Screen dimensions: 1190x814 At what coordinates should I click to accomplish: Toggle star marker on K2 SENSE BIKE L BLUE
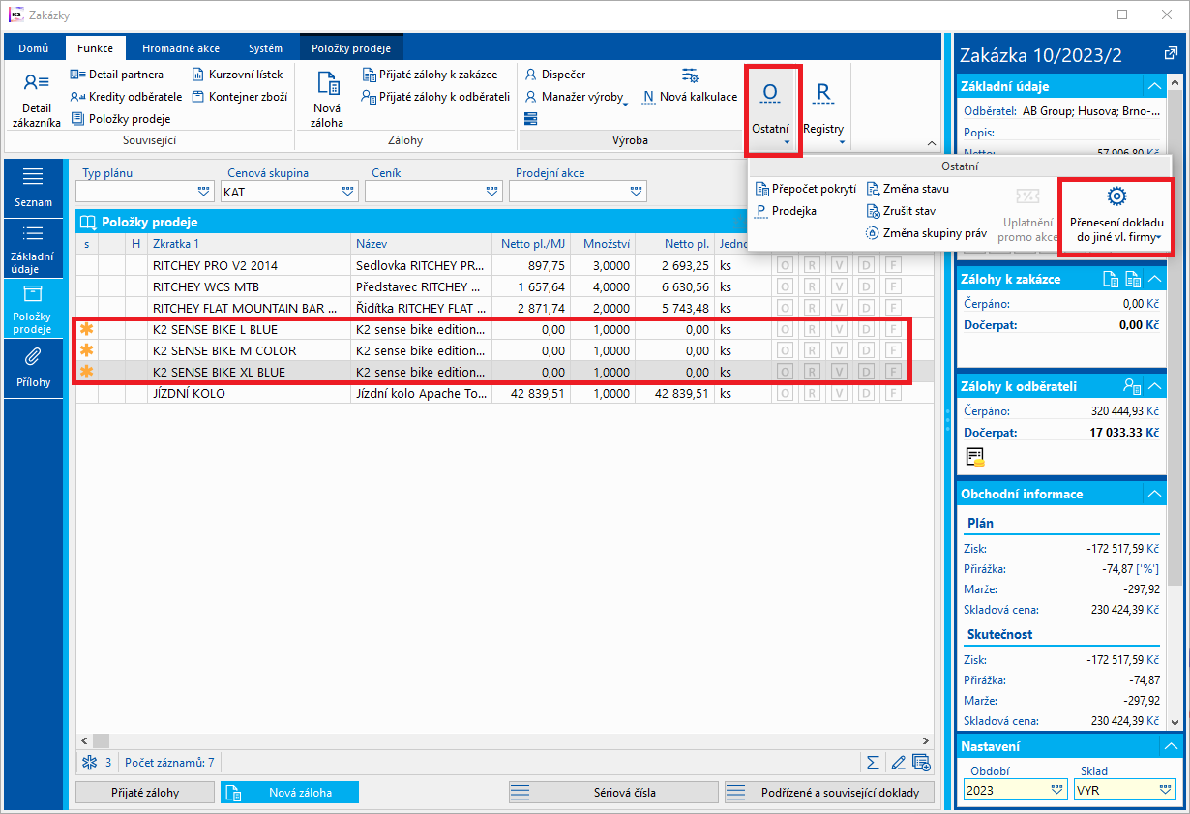[86, 329]
